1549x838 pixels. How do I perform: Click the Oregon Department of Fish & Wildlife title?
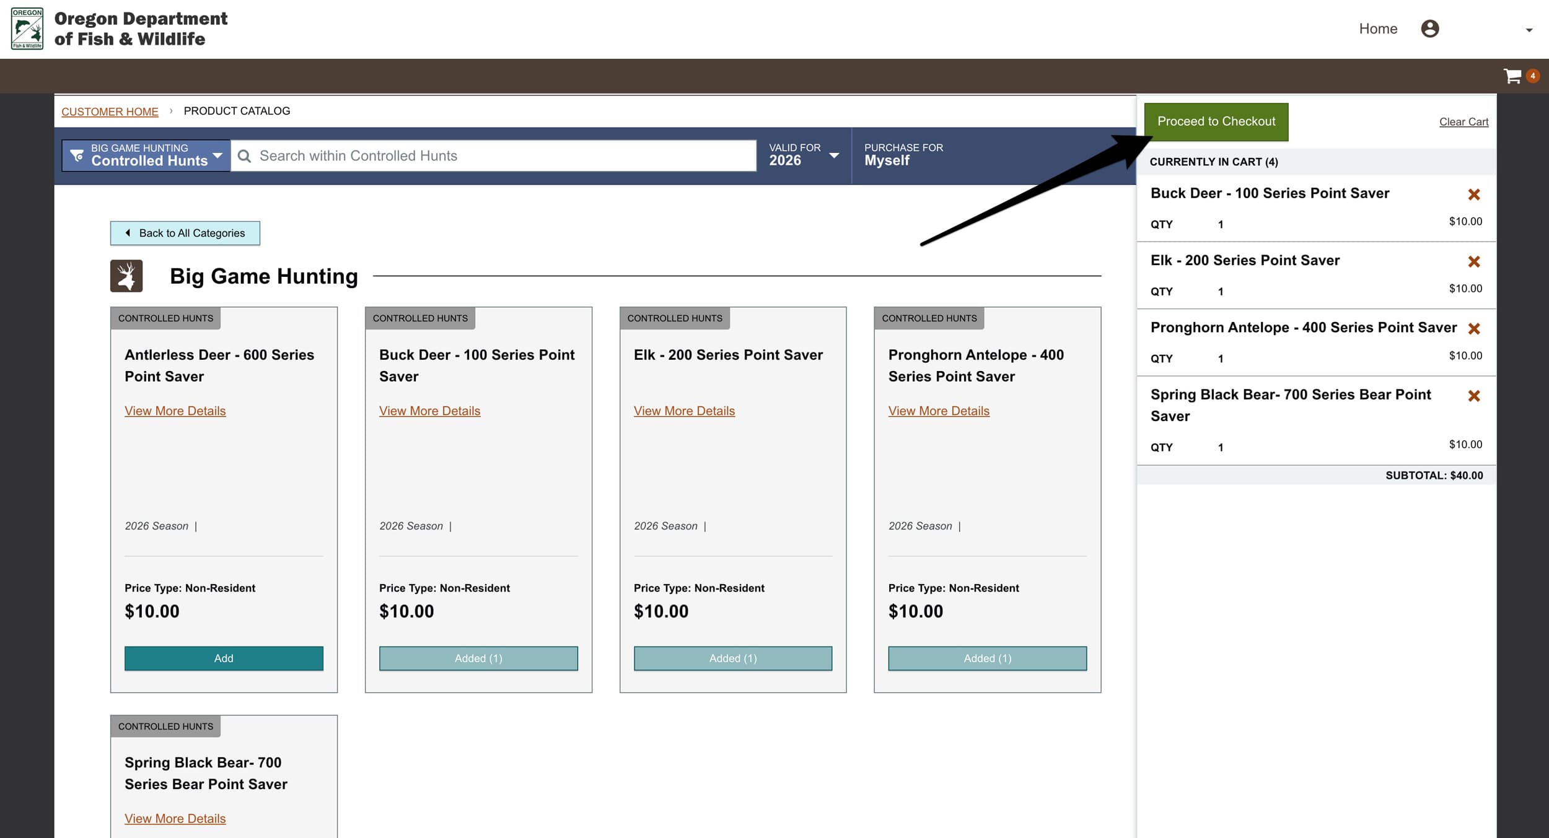click(141, 28)
